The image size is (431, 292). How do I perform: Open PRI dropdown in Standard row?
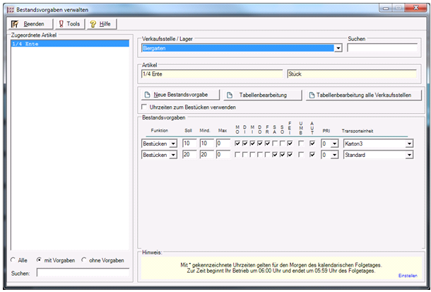coord(334,155)
